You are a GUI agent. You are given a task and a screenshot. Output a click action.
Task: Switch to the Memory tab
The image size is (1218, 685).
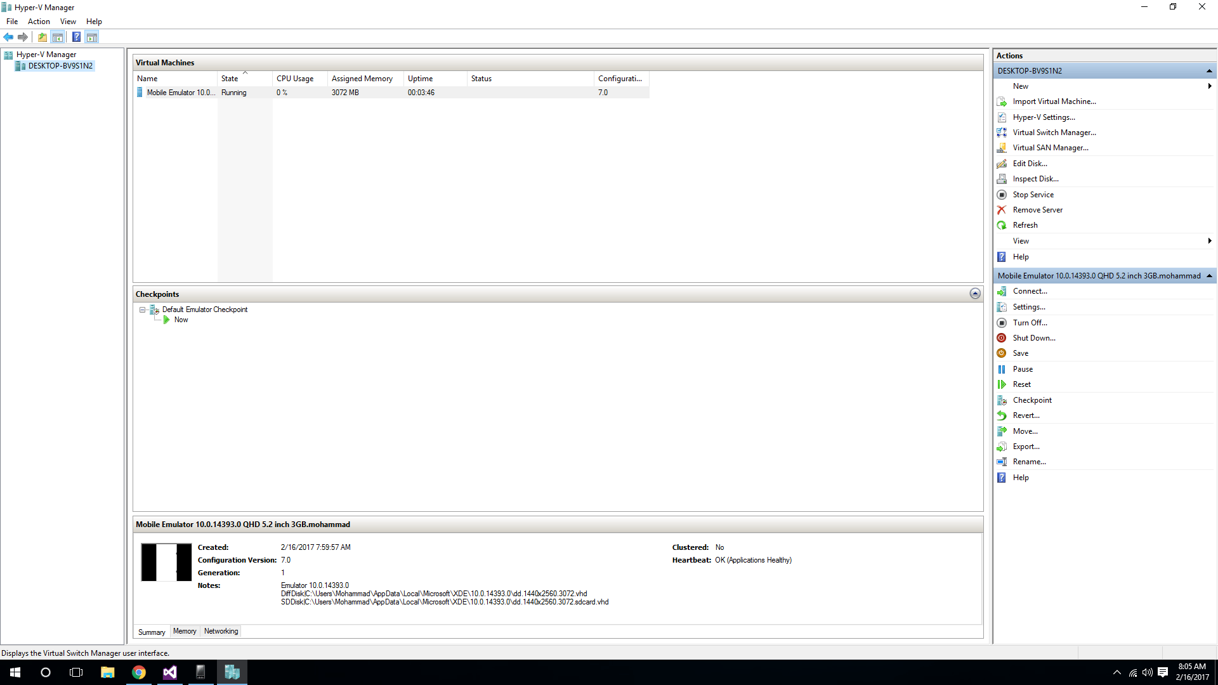coord(185,632)
